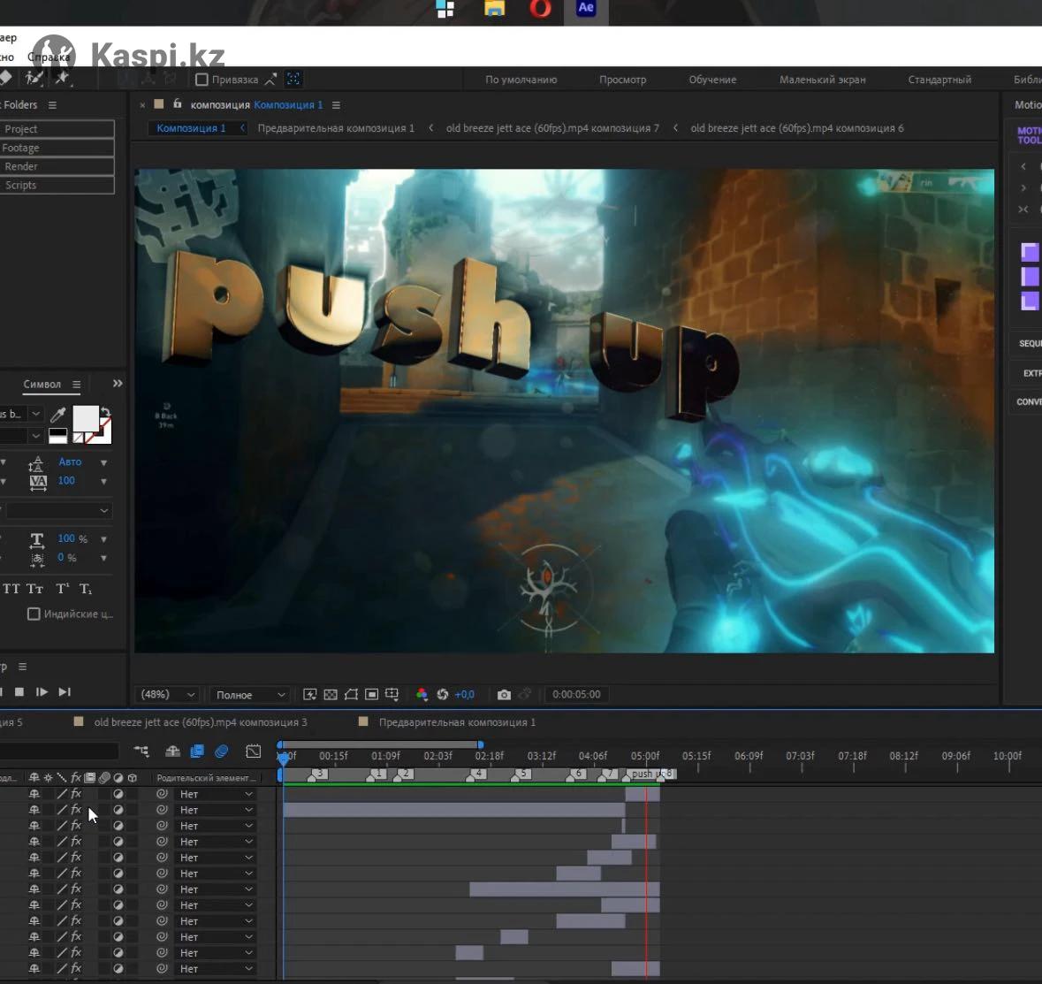
Task: Switch to Стандартный workspace
Action: click(x=939, y=80)
